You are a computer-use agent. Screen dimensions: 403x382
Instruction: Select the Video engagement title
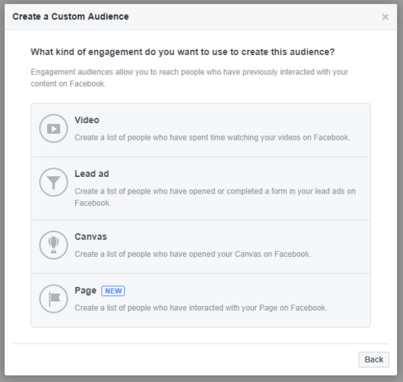pos(87,120)
